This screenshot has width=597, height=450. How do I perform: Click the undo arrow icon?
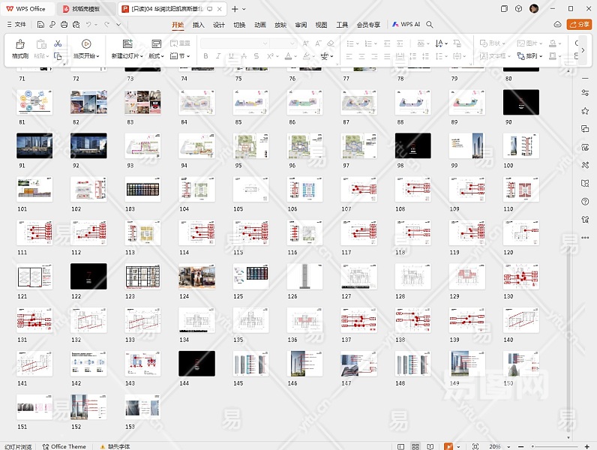point(96,25)
